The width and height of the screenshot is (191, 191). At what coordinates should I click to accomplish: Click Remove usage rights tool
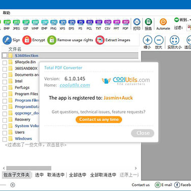(x=70, y=40)
